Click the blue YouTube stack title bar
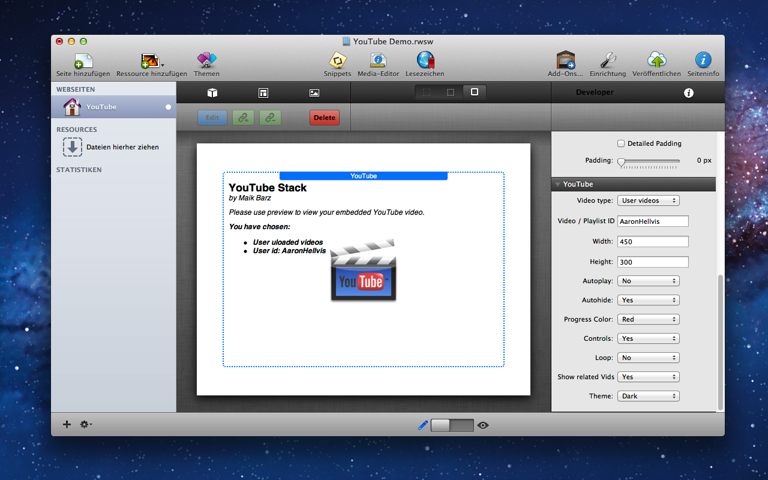Viewport: 768px width, 480px height. [x=364, y=176]
